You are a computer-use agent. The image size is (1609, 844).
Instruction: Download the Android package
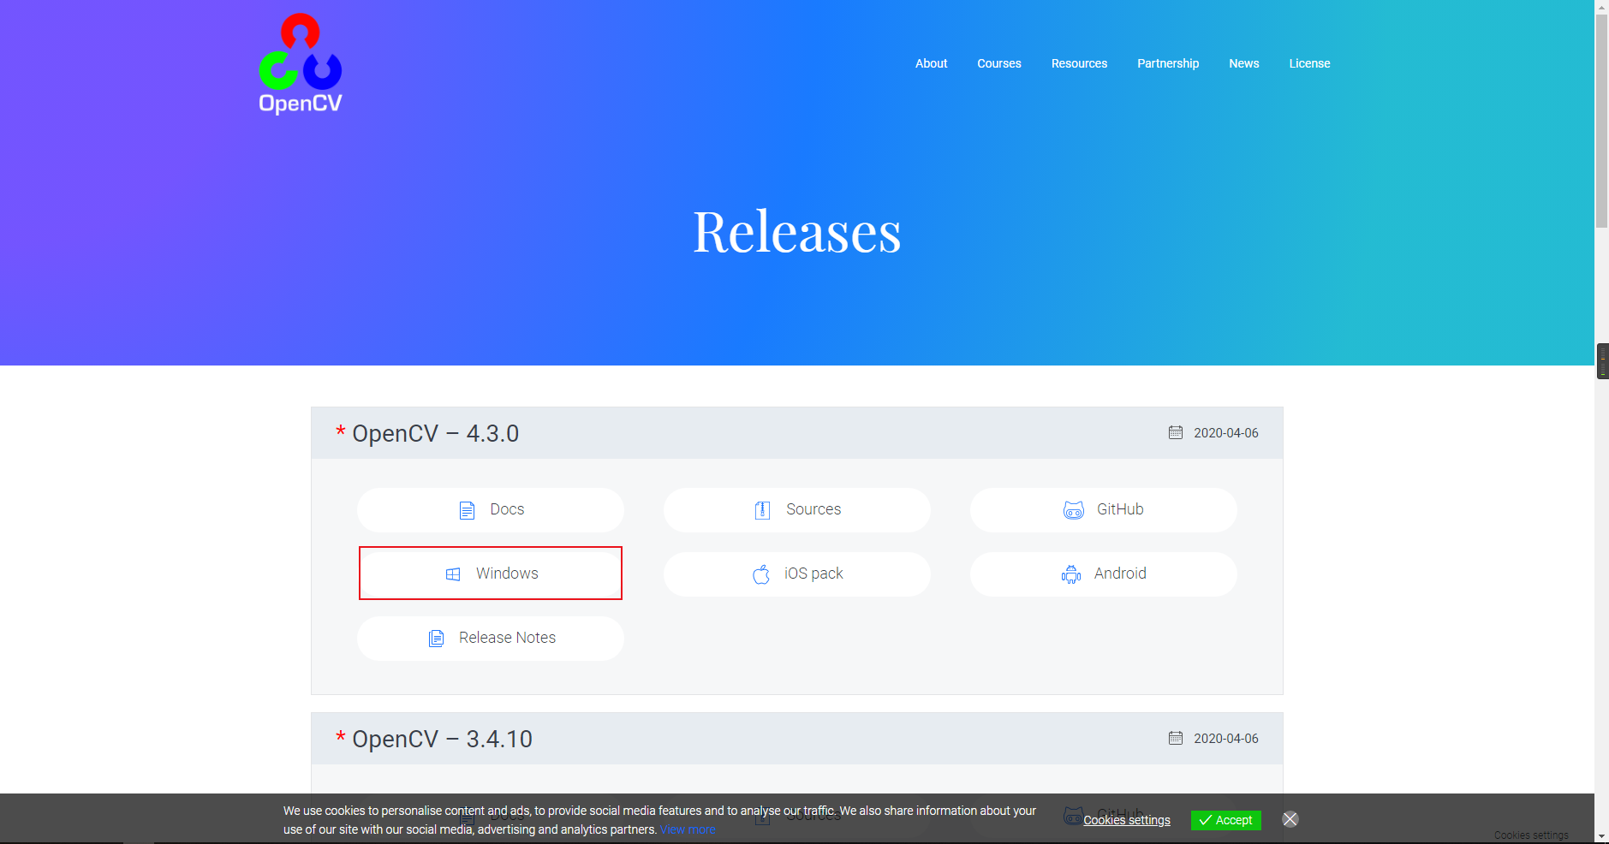click(x=1104, y=574)
